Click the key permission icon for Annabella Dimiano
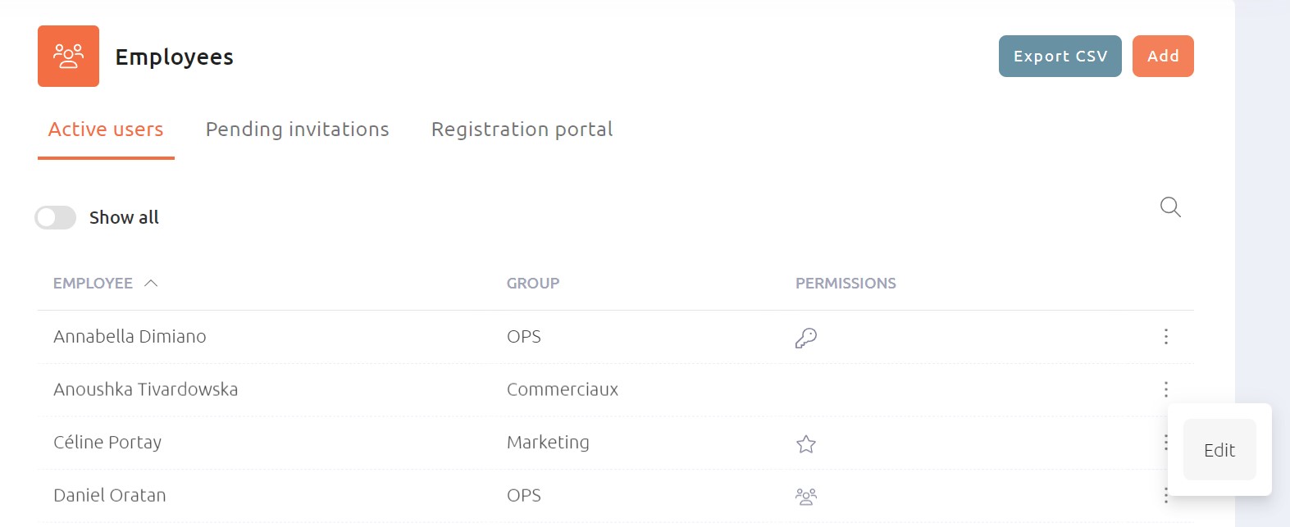This screenshot has height=527, width=1290. click(806, 338)
